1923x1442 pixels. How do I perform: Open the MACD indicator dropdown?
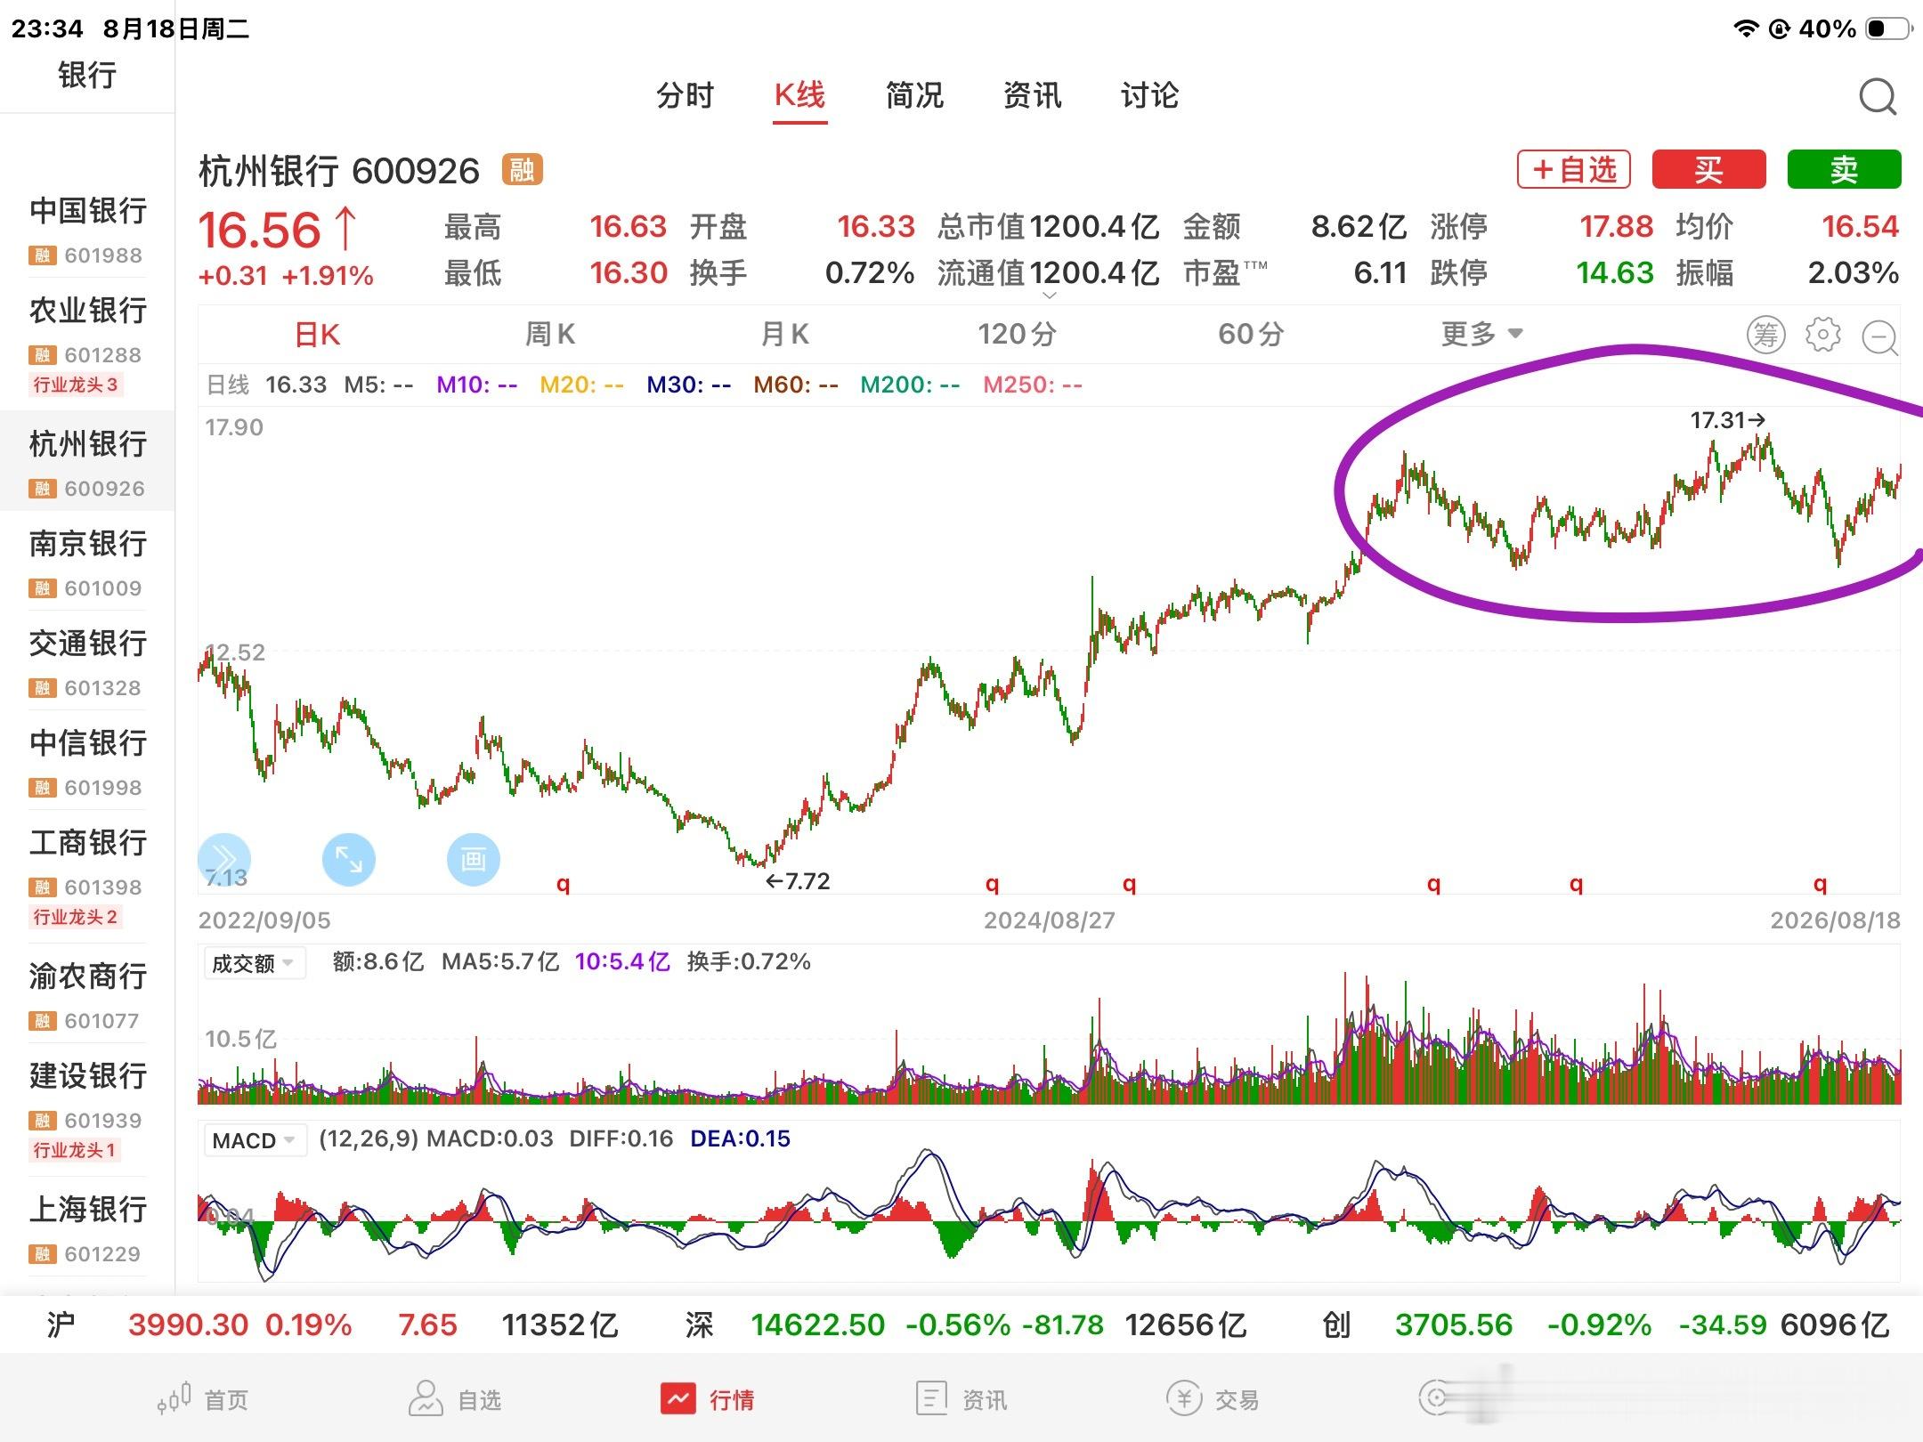(x=254, y=1140)
